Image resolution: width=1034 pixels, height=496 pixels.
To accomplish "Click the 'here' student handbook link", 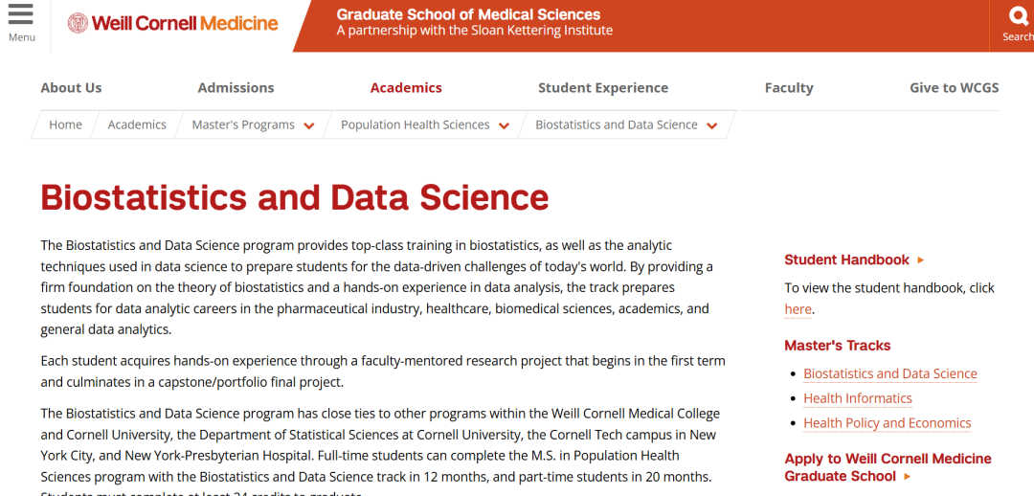I will point(798,309).
